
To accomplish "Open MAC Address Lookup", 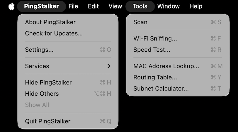I will point(166,66).
